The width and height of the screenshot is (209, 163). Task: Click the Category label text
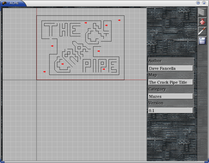[157, 89]
